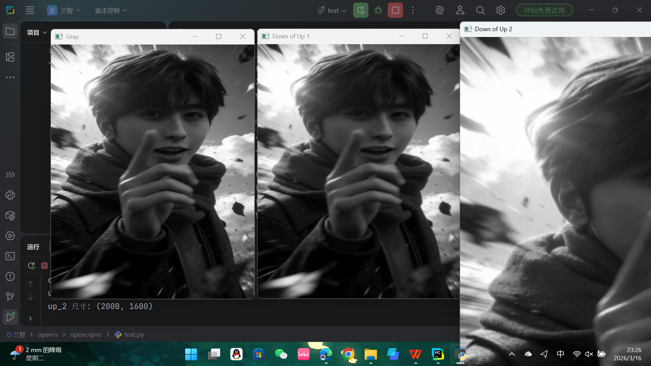Toggle the Run tool window icon
Screen dimensions: 651x366
click(x=10, y=317)
